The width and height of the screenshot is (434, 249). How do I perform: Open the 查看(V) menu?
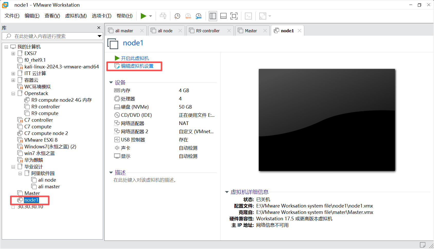(52, 16)
